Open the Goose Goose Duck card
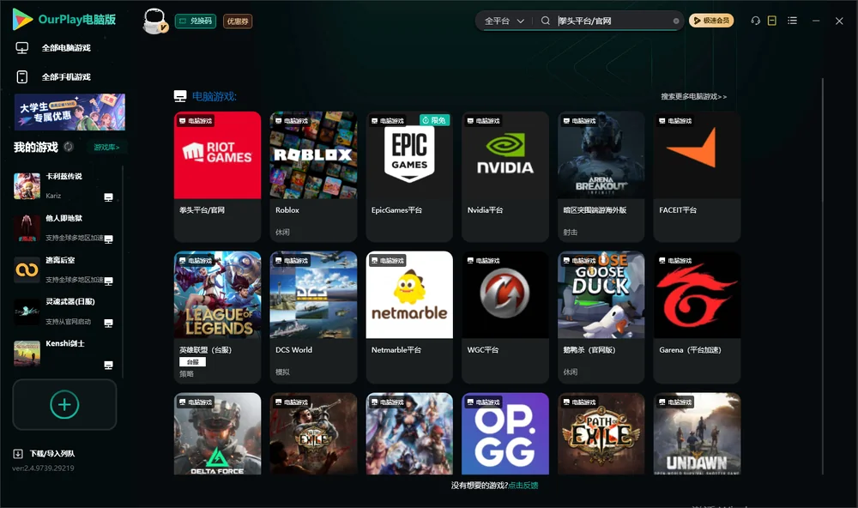Screen dimensions: 858x508 [x=601, y=317]
